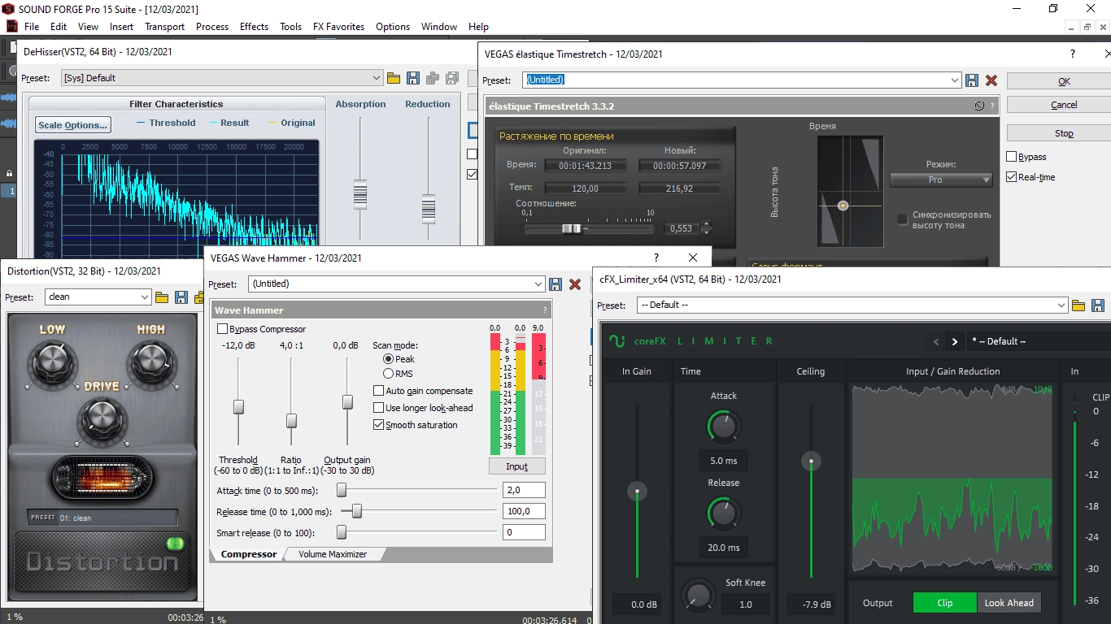The width and height of the screenshot is (1111, 624).
Task: Open preset folder icon in cFX Limiter
Action: pos(1078,305)
